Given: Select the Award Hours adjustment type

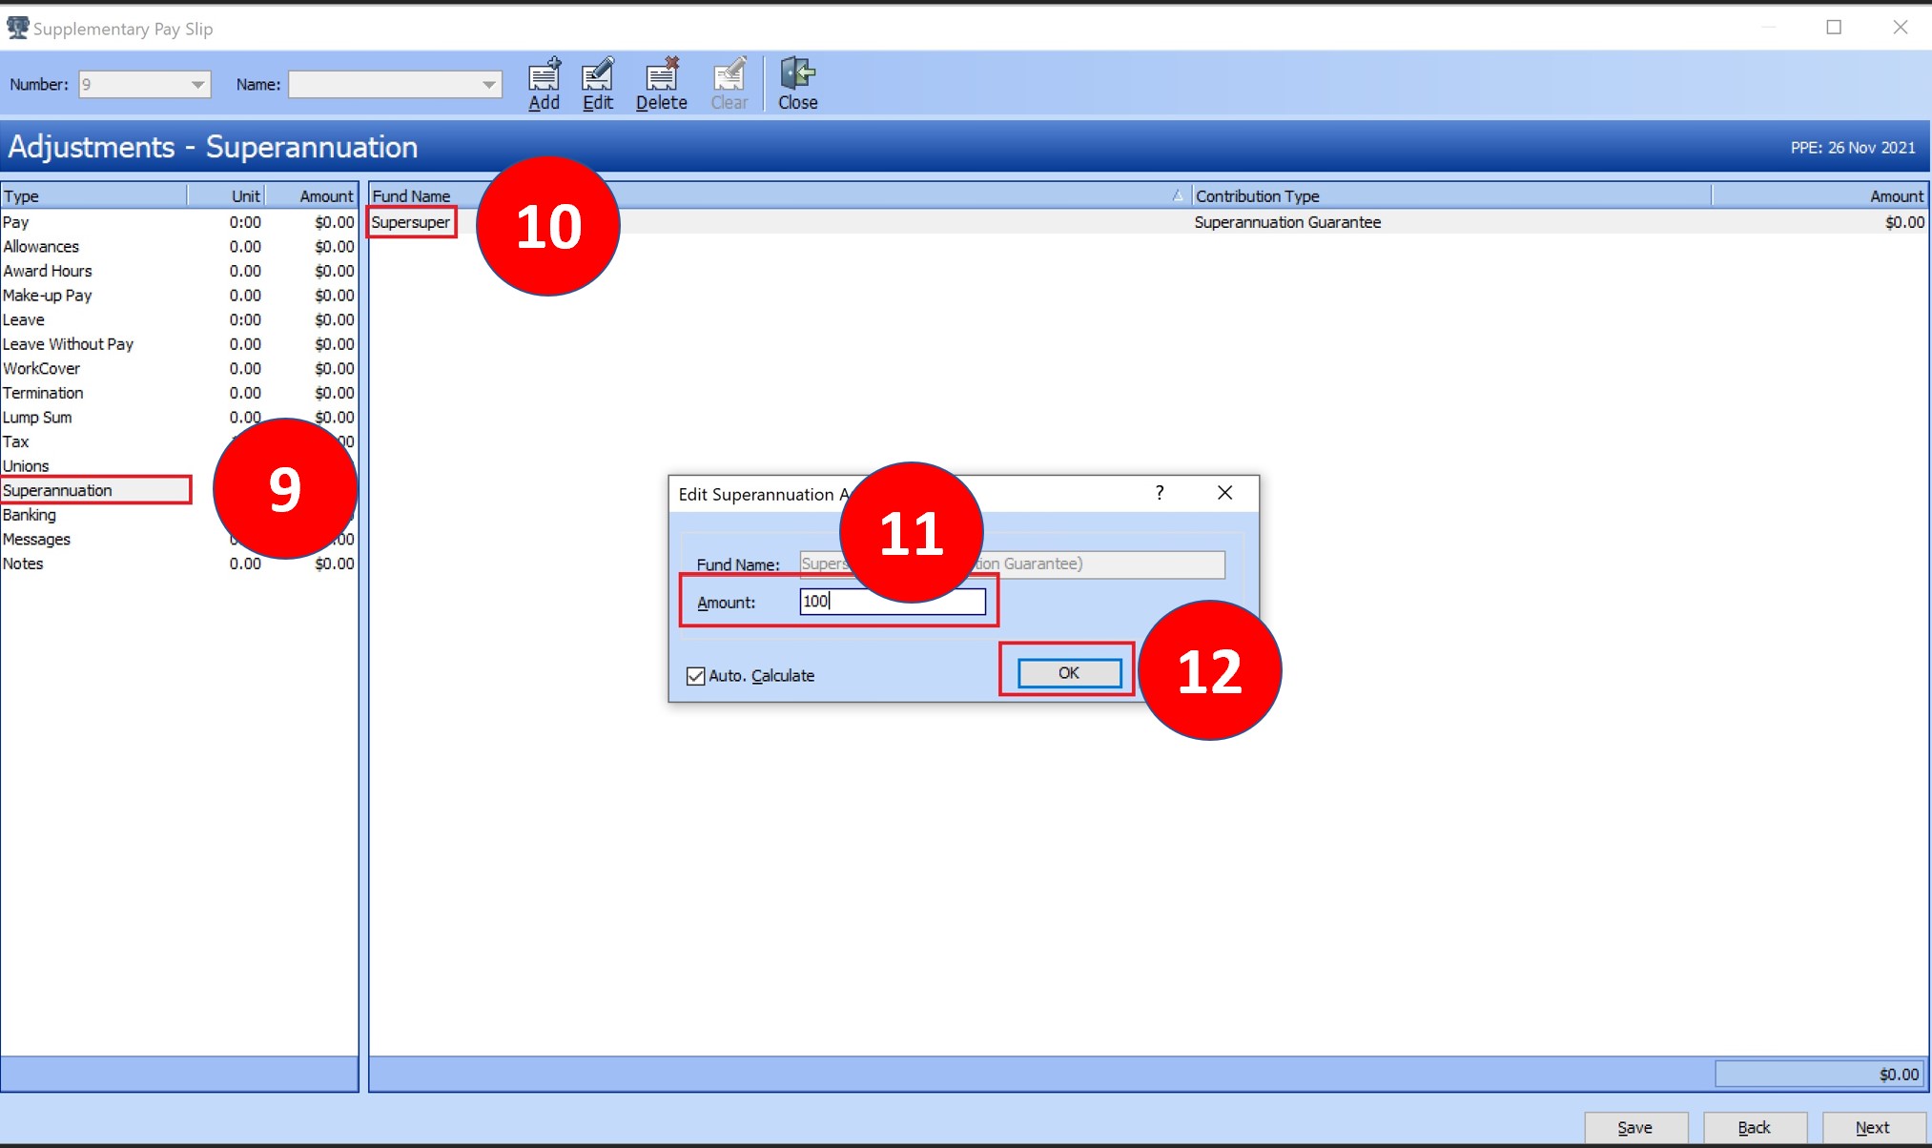Looking at the screenshot, I should 179,272.
